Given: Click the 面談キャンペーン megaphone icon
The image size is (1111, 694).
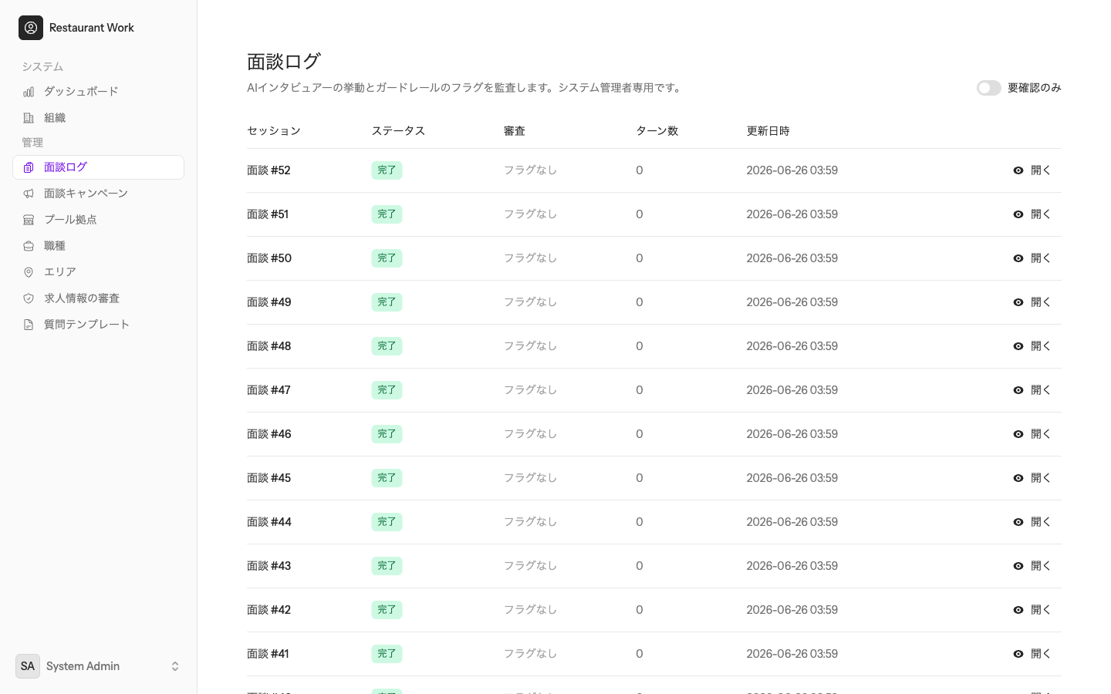Looking at the screenshot, I should [x=29, y=194].
